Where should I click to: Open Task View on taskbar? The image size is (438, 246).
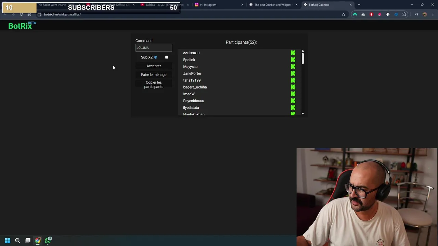pos(28,241)
